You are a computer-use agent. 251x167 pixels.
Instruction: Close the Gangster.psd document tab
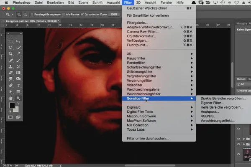(3, 21)
